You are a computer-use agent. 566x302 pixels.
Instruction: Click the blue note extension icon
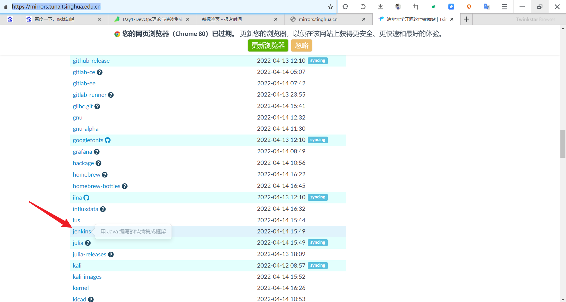(x=451, y=6)
